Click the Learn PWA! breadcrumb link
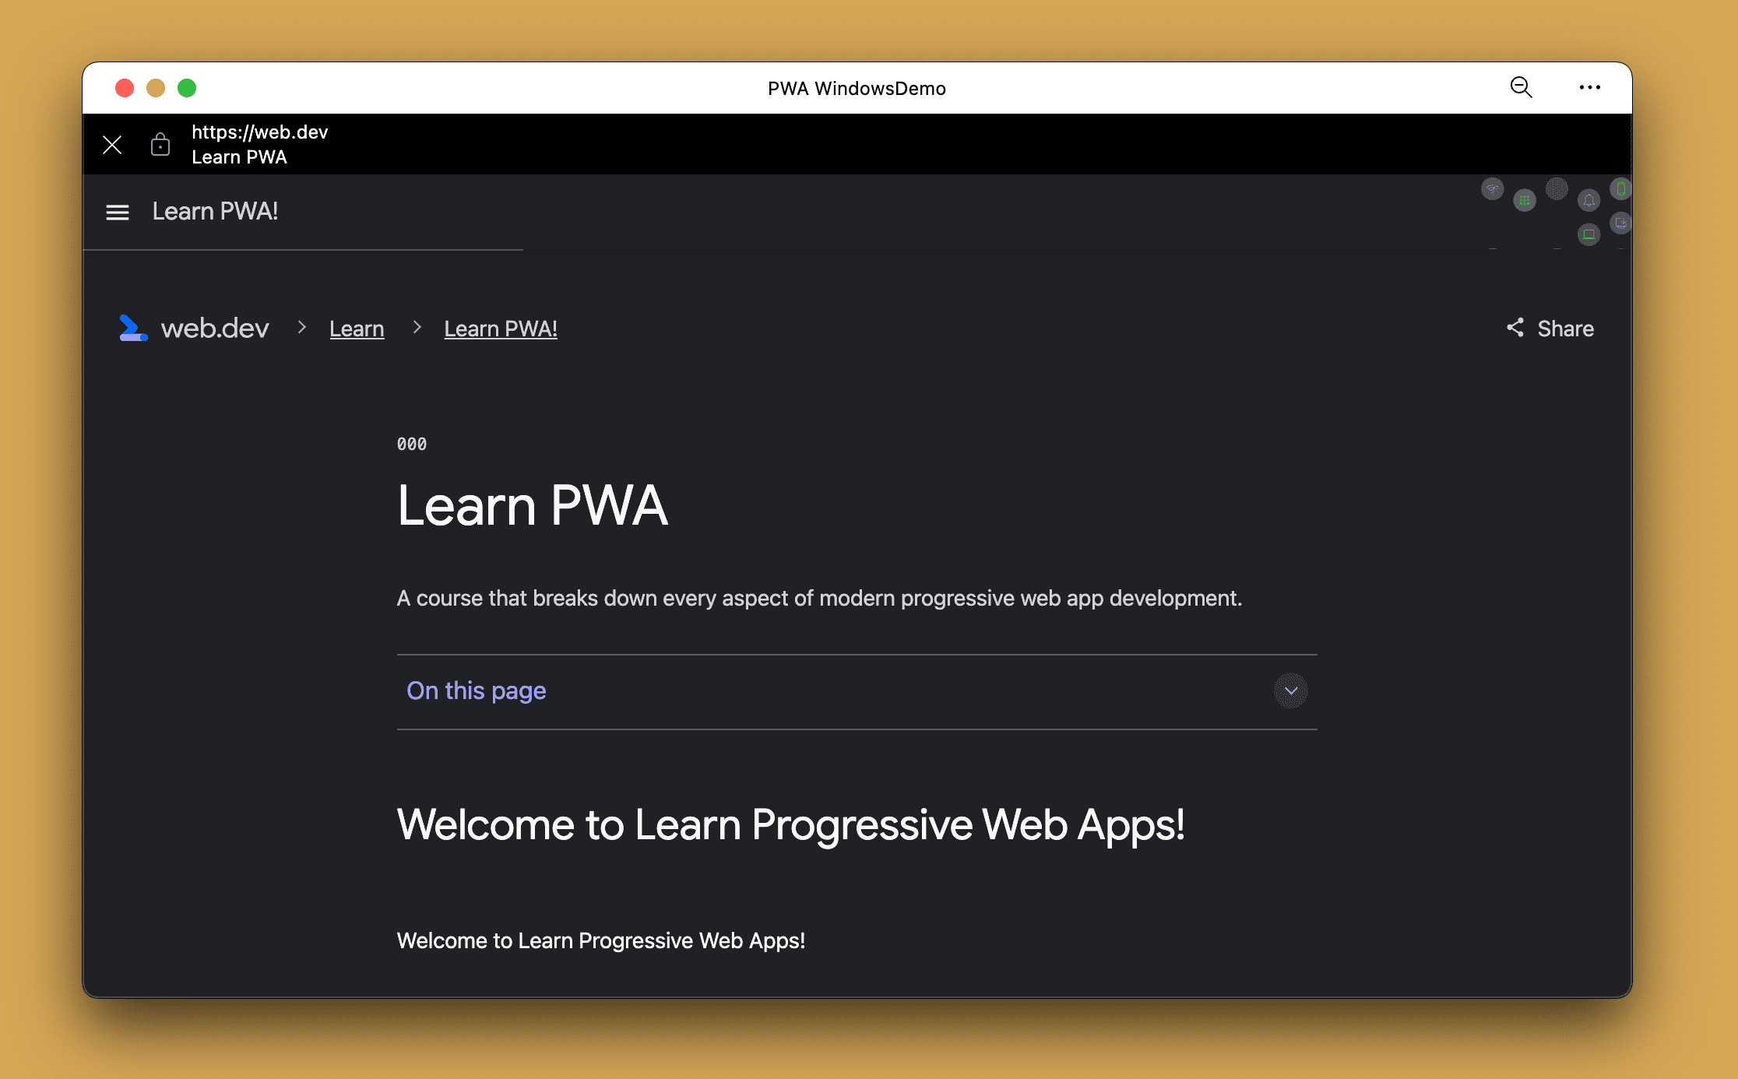The height and width of the screenshot is (1079, 1738). pos(501,329)
